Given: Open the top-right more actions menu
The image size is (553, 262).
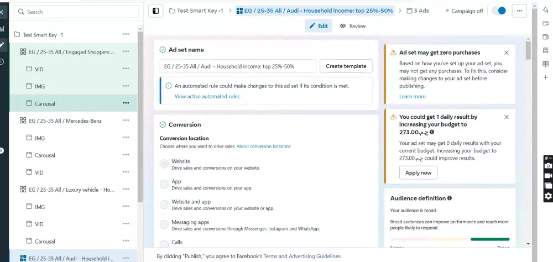Looking at the screenshot, I should coord(519,11).
